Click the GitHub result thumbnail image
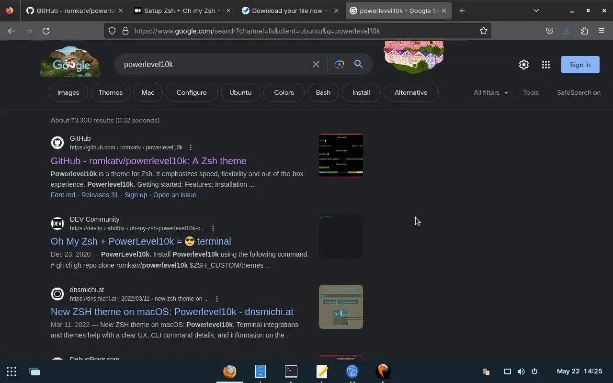 tap(341, 156)
